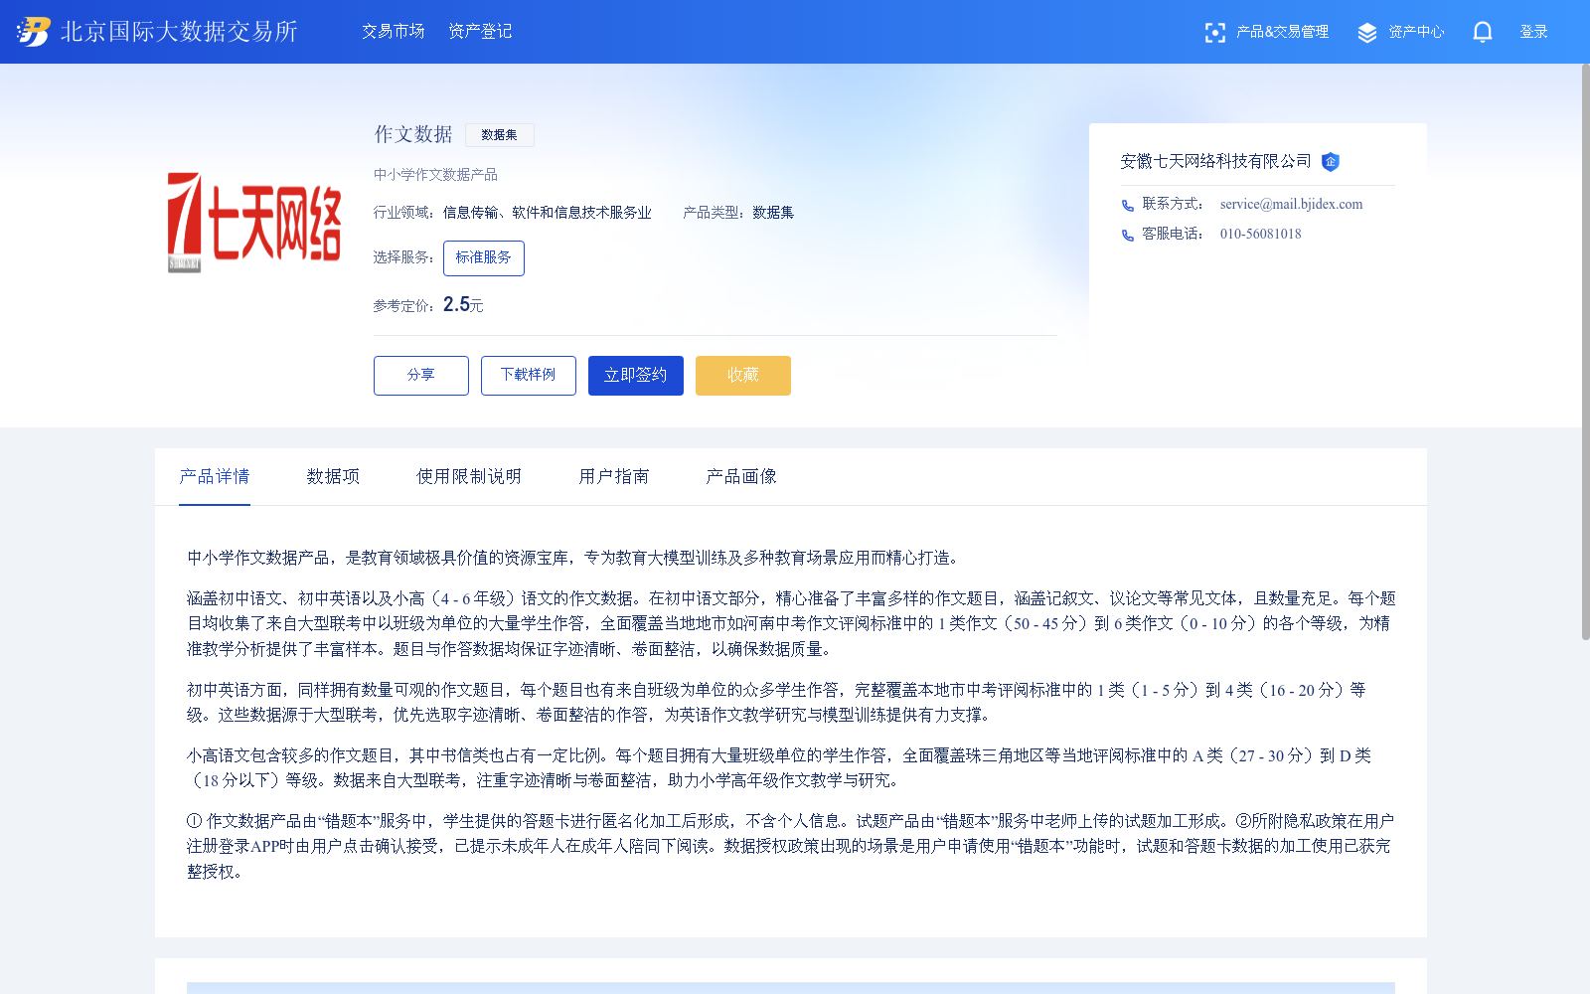Open 交易市场 in the top navigation
The height and width of the screenshot is (994, 1590).
(394, 32)
